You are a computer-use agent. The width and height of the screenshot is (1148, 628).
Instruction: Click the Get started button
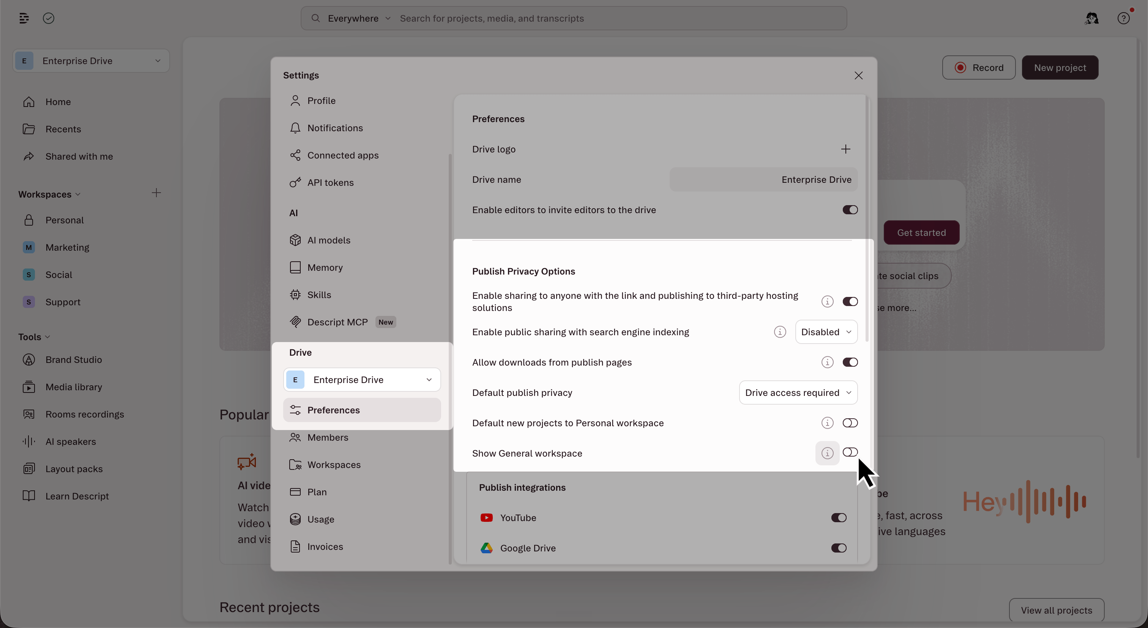pyautogui.click(x=921, y=232)
